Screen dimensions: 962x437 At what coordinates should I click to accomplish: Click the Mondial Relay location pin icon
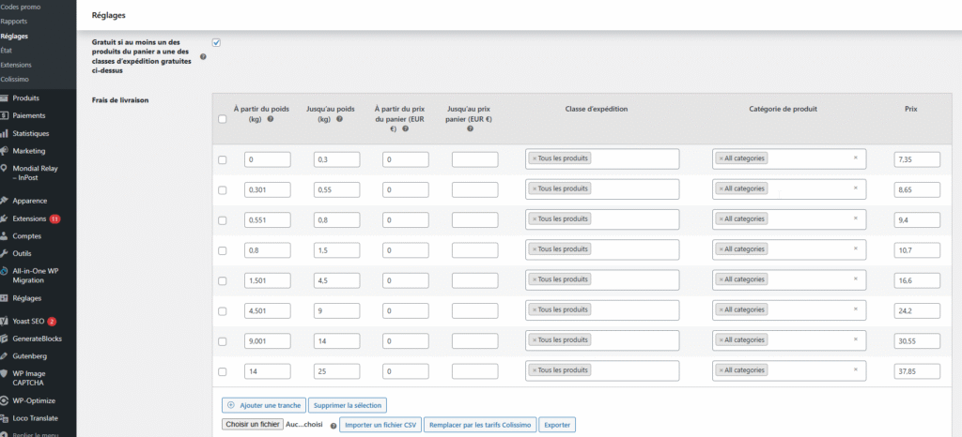click(6, 169)
